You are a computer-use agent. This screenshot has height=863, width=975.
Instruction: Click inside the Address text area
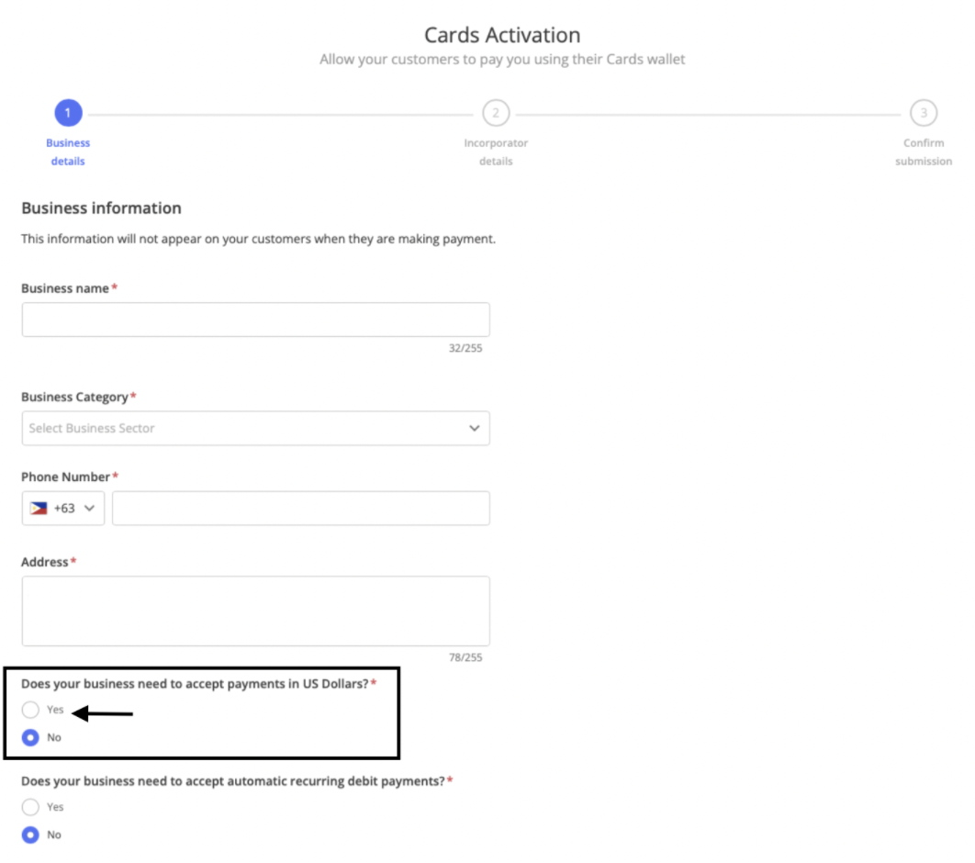point(255,611)
